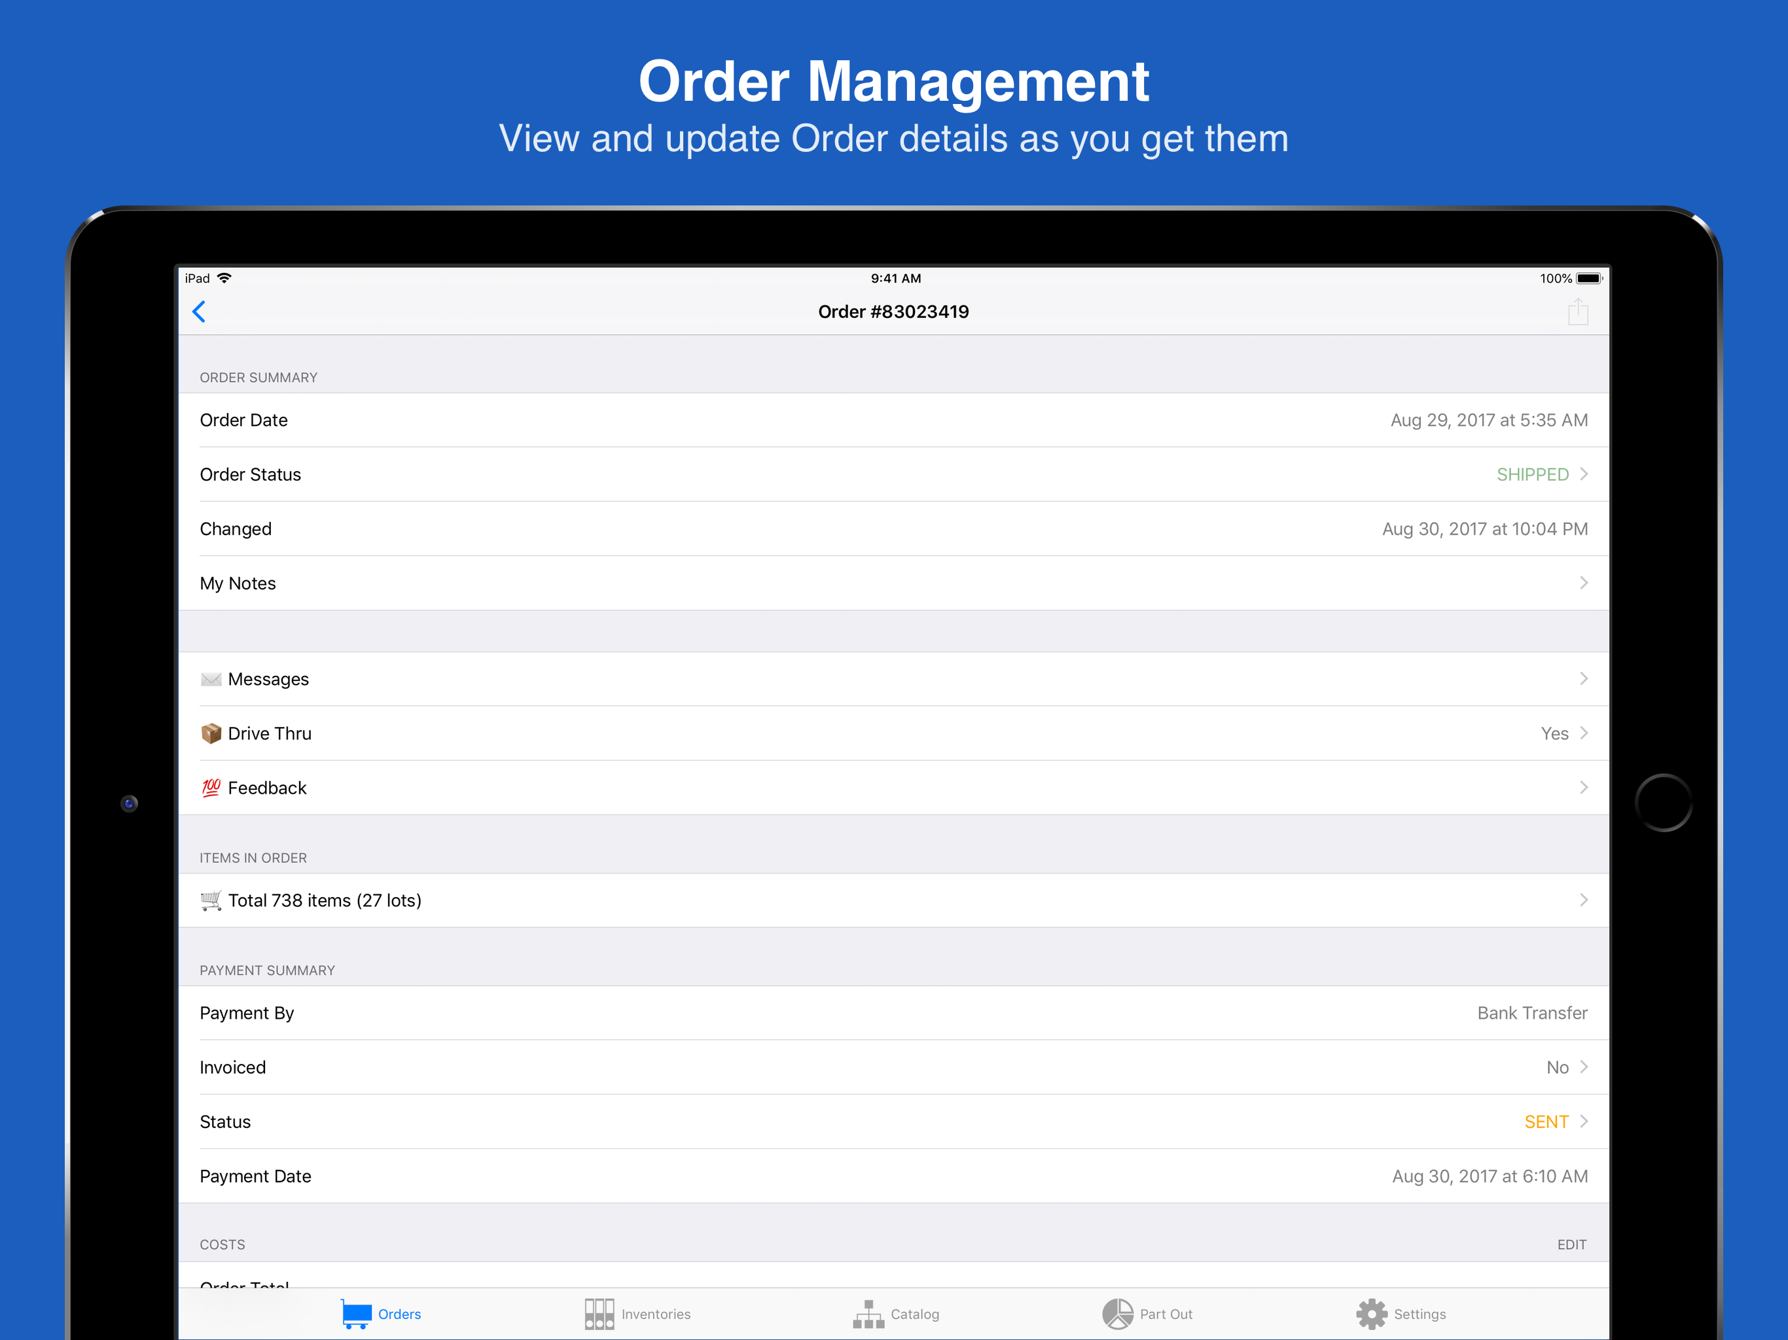Select the Order Status label
1788x1340 pixels.
250,474
